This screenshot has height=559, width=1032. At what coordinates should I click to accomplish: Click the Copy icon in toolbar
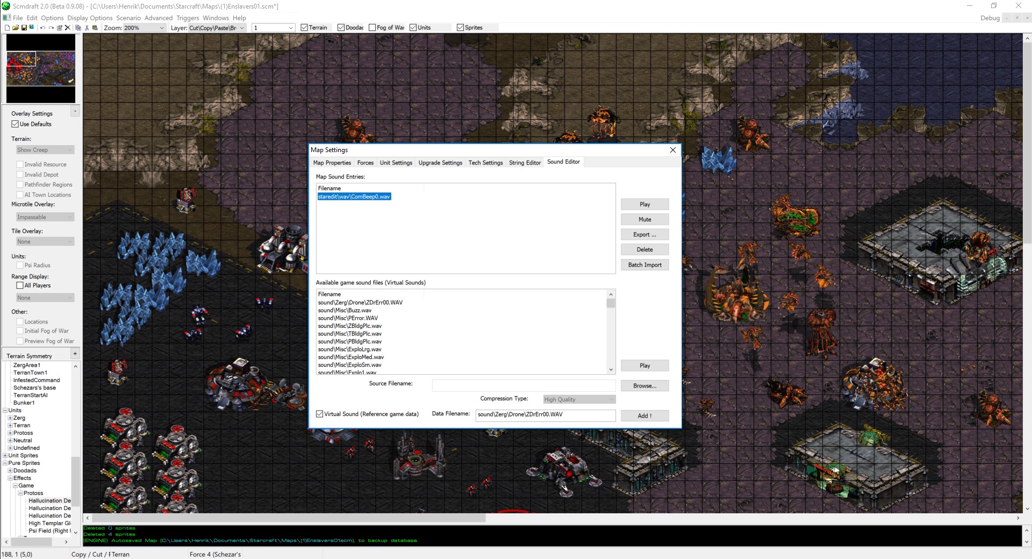(x=78, y=27)
